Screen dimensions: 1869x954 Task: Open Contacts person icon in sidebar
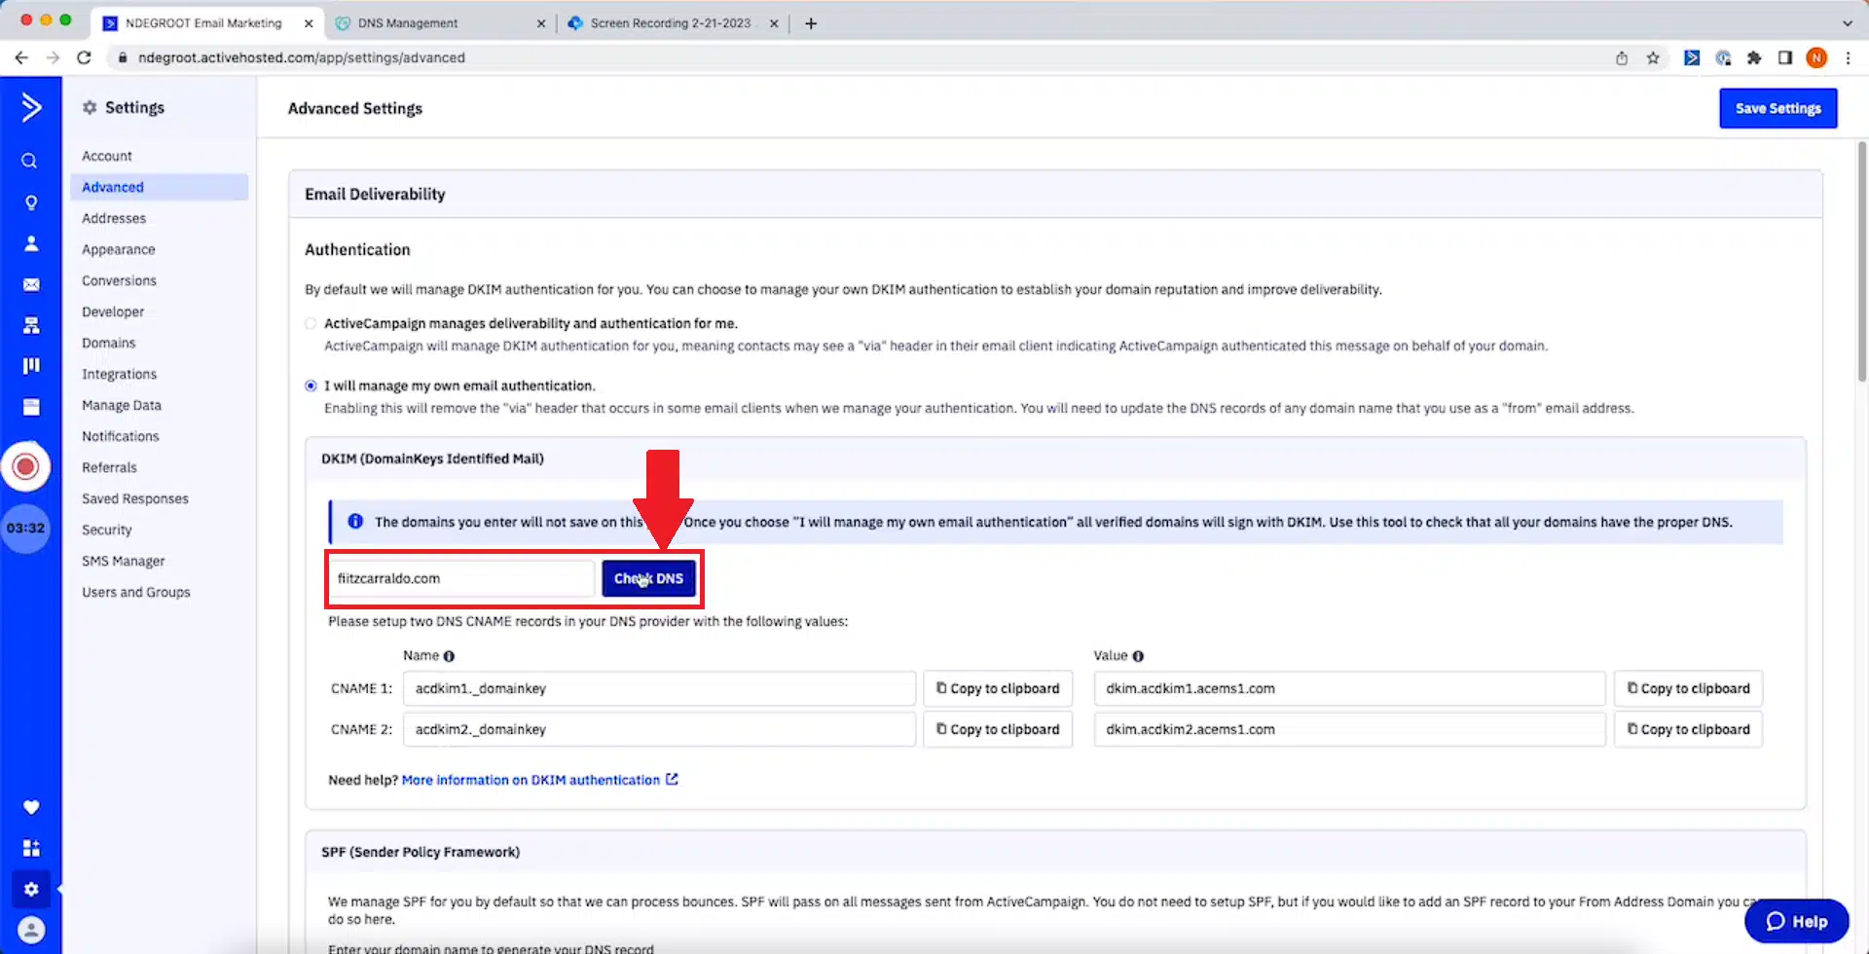31,243
